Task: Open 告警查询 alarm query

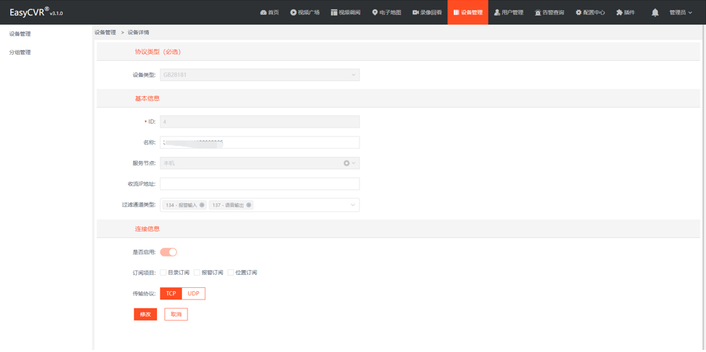Action: [x=549, y=12]
